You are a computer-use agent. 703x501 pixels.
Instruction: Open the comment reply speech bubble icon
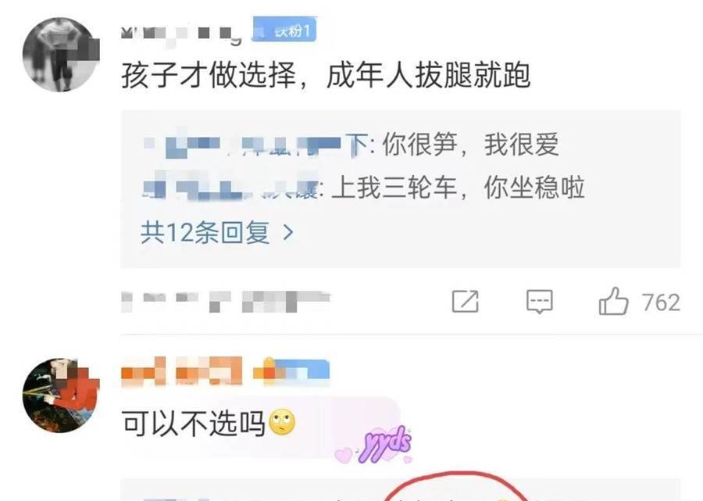coord(539,302)
